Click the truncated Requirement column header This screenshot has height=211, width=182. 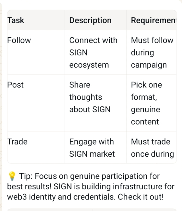click(153, 20)
